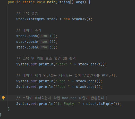Screen dimensions: 135x119
Task: Click 'Stack<Integer>' type declaration
Action: pos(31,19)
